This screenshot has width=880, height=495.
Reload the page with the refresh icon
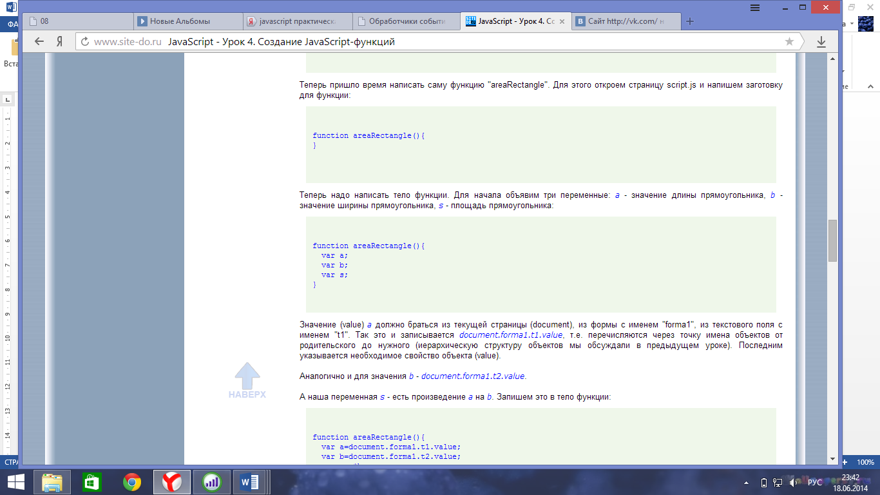85,41
